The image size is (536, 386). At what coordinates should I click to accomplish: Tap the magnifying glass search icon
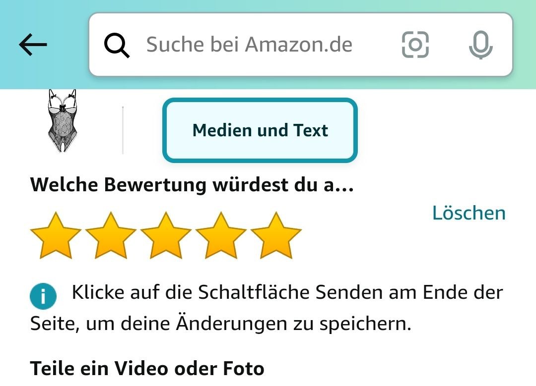point(117,45)
